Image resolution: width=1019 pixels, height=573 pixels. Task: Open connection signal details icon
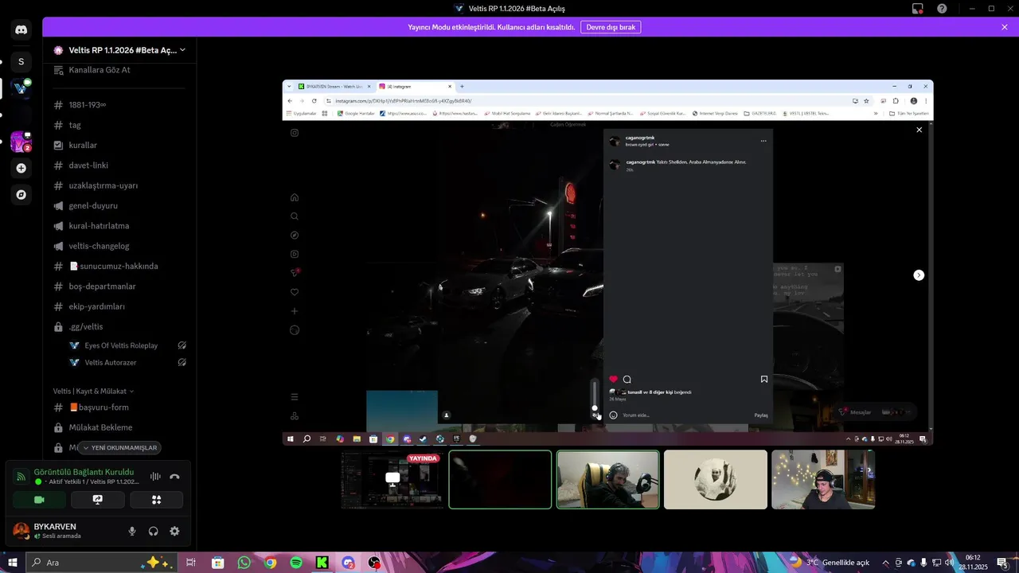21,476
